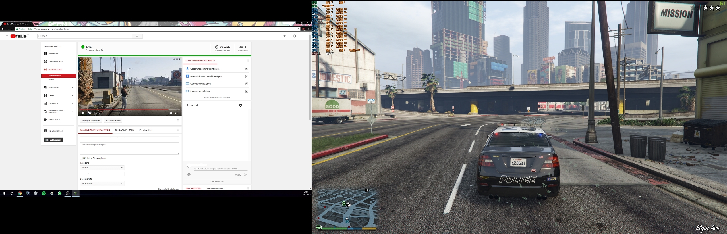Image resolution: width=727 pixels, height=234 pixels.
Task: Click the extension icon beside bookmark star
Action: click(x=304, y=29)
